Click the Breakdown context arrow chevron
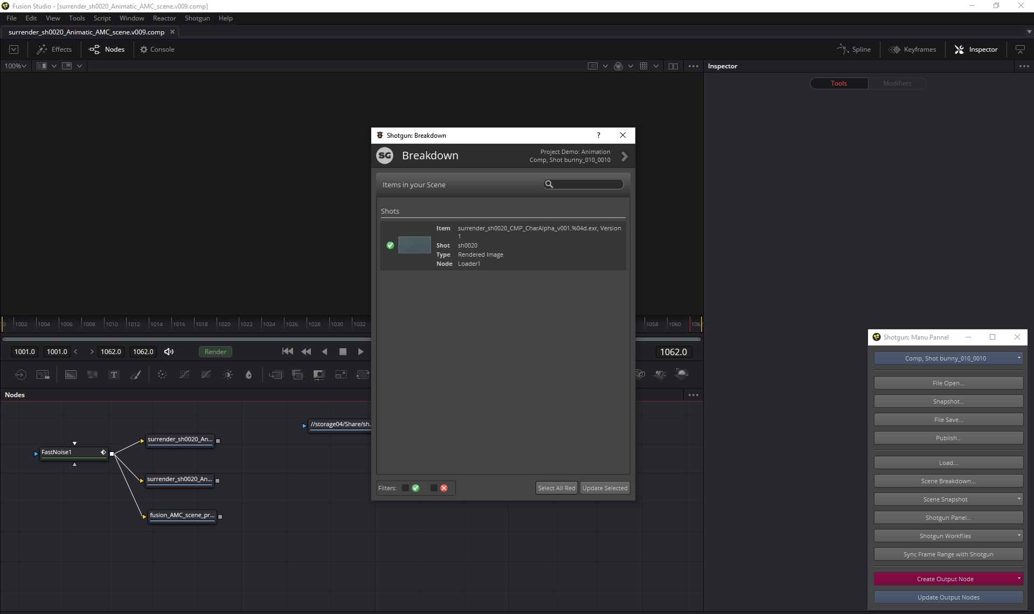The height and width of the screenshot is (614, 1034). (x=624, y=157)
